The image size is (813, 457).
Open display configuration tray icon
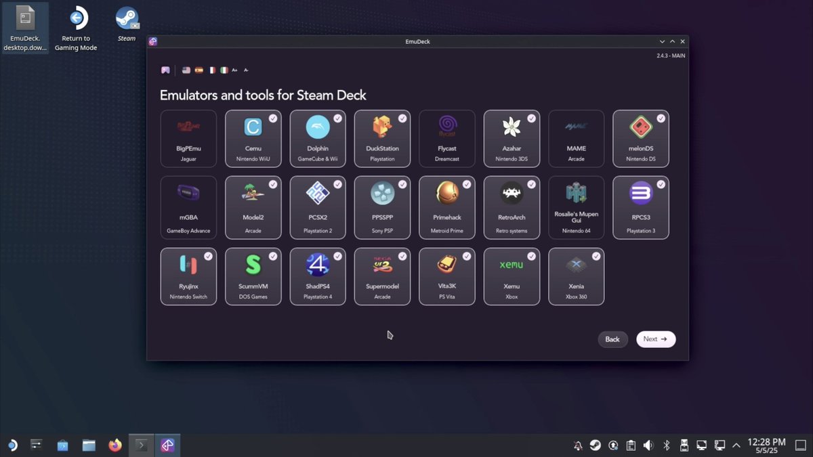(x=702, y=445)
